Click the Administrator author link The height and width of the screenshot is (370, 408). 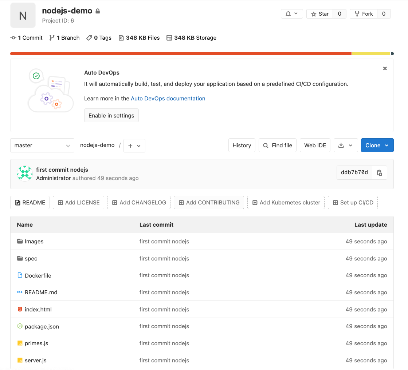click(53, 178)
